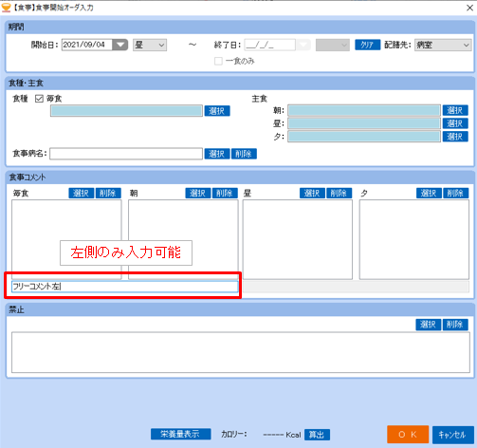This screenshot has height=448, width=477.
Task: Click 選択 button in 禁止 section
Action: (429, 325)
